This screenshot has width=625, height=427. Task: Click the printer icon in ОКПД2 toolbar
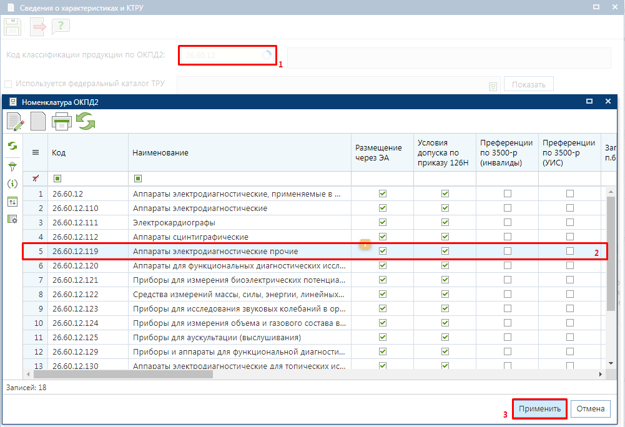click(61, 121)
